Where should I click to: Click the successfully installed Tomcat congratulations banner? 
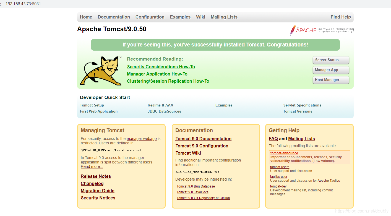[x=215, y=45]
